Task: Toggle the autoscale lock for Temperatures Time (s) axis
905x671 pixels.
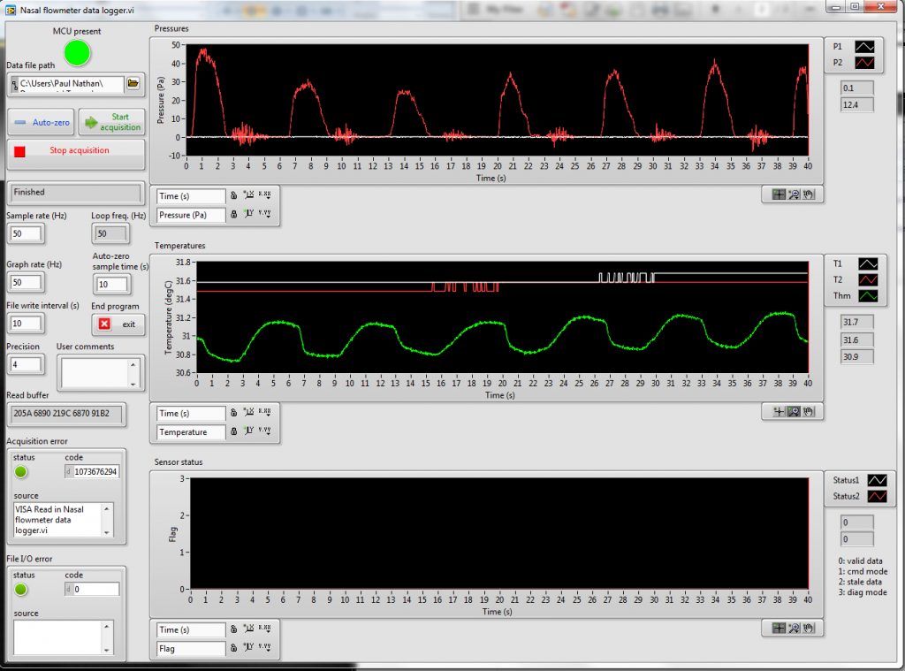Action: [233, 412]
